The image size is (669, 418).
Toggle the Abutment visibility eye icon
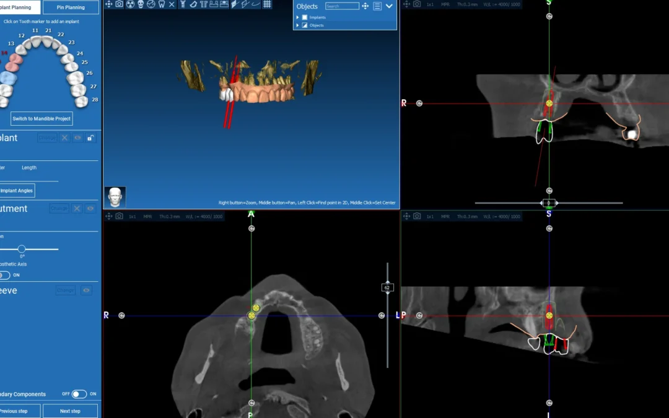point(90,209)
